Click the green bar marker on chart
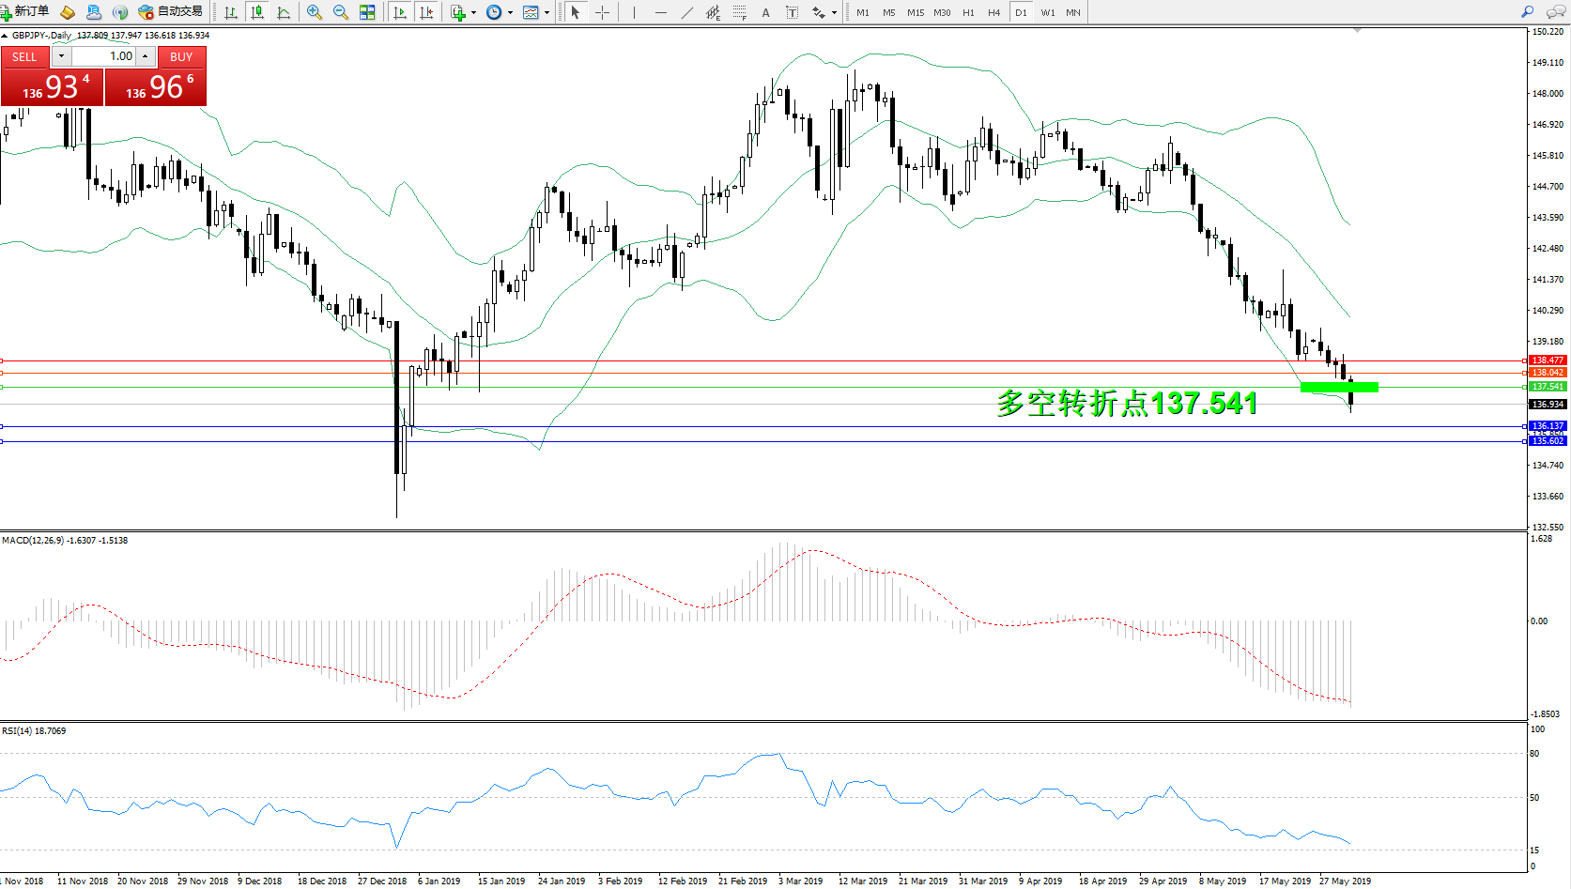 (x=1338, y=387)
